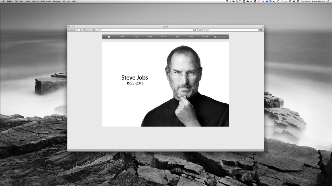Add bookmark with the plus button
The image size is (332, 186).
click(77, 30)
